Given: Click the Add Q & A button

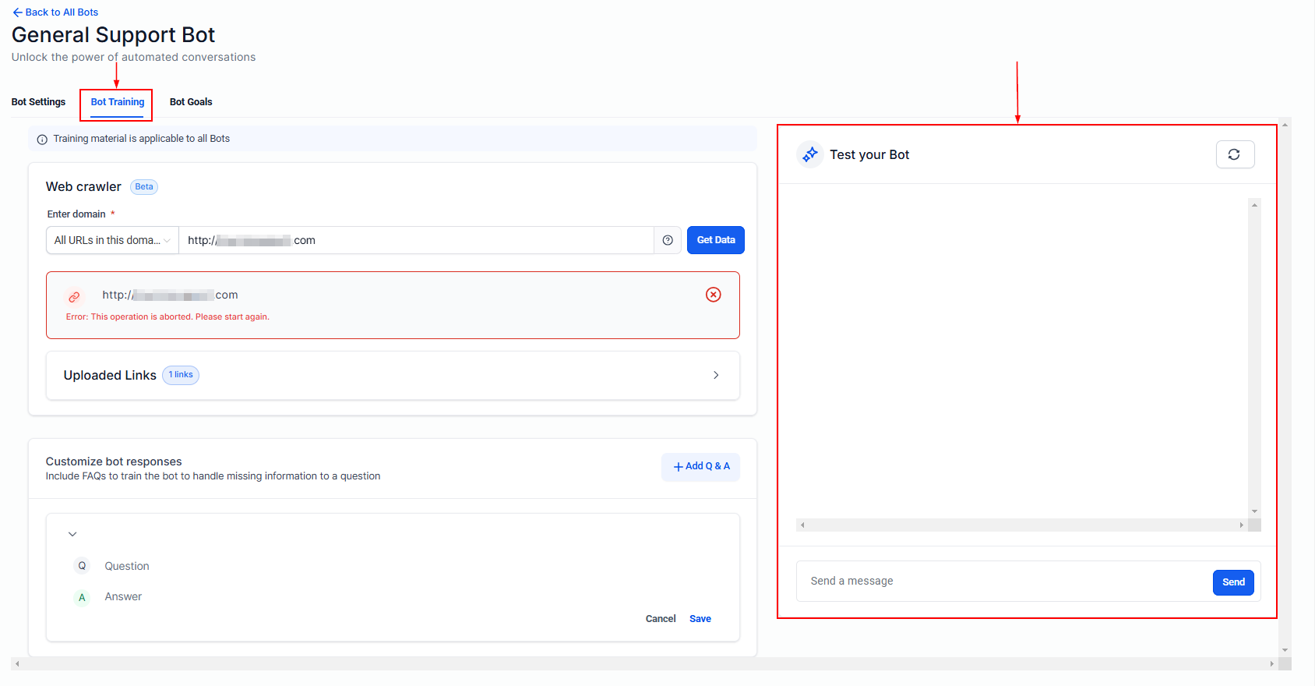Looking at the screenshot, I should (700, 466).
